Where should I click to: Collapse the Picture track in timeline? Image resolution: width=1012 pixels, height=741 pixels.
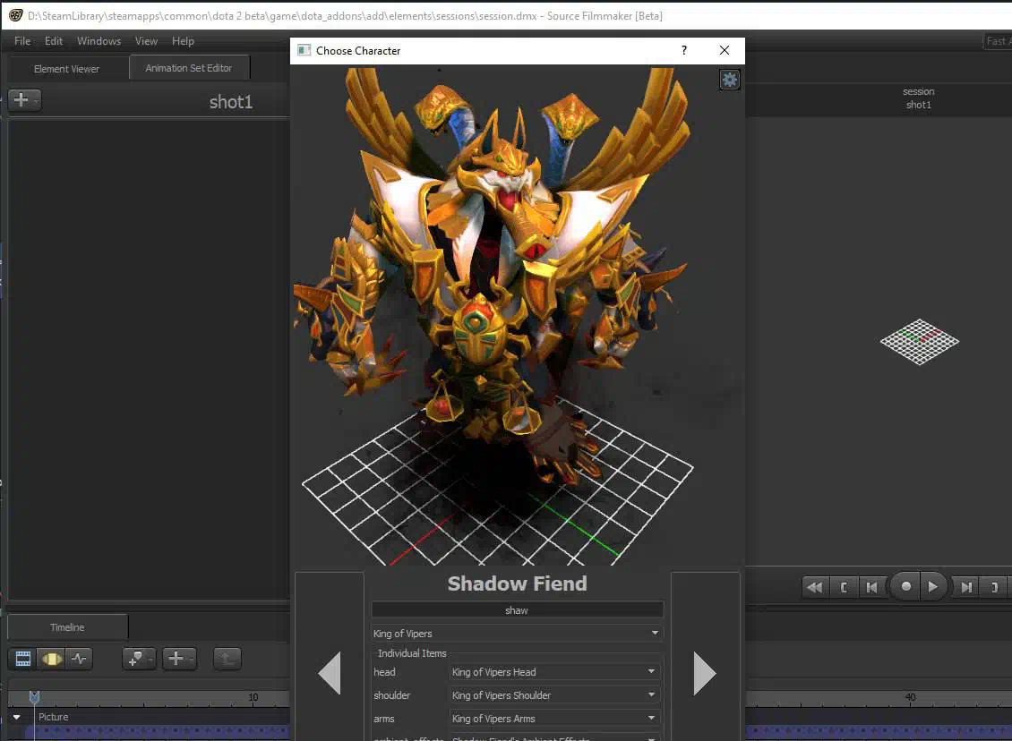[x=17, y=717]
